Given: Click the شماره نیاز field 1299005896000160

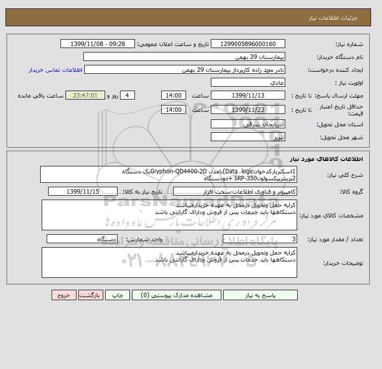Looking at the screenshot, I should click(248, 44).
